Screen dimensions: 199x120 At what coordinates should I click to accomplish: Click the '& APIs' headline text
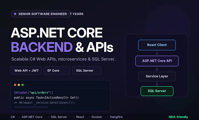click(94, 47)
